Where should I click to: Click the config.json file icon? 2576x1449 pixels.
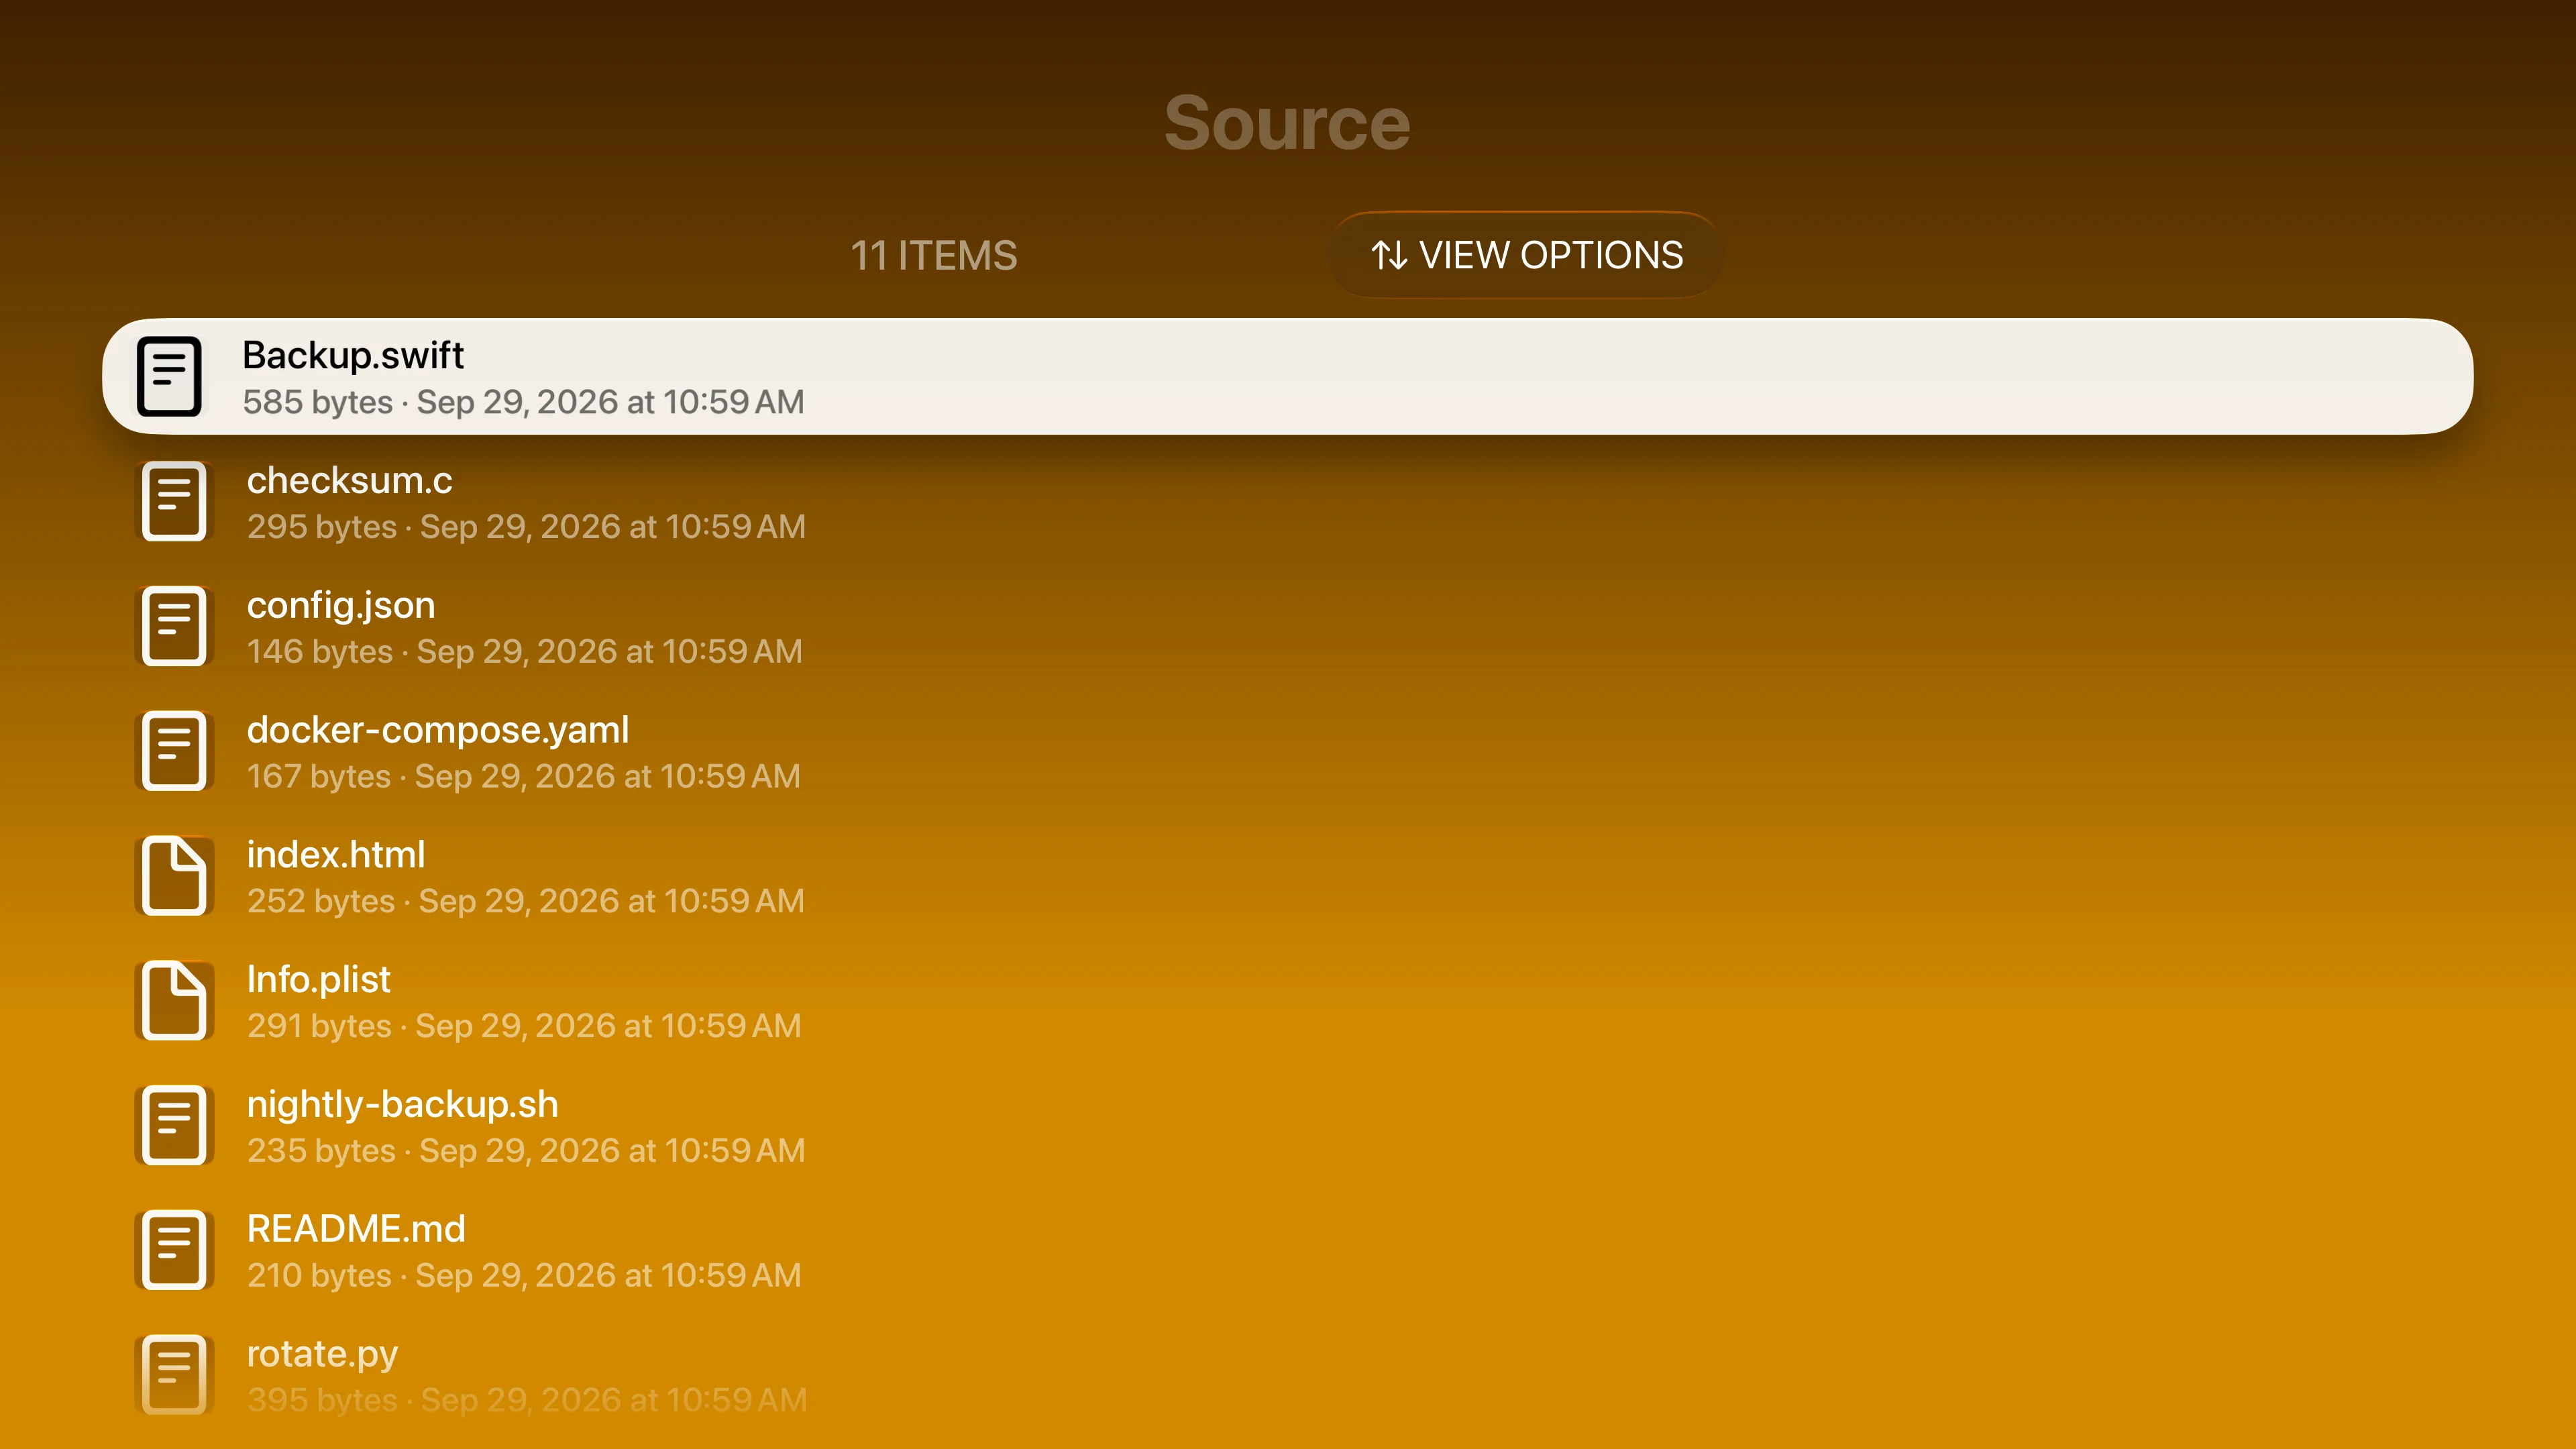(174, 626)
